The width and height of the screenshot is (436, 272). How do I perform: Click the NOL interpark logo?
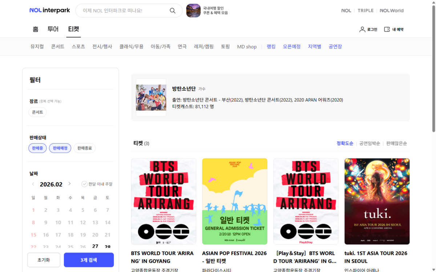click(x=49, y=10)
